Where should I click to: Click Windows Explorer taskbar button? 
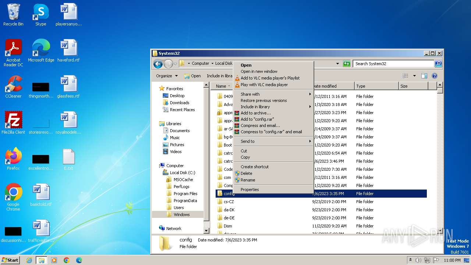(41, 260)
